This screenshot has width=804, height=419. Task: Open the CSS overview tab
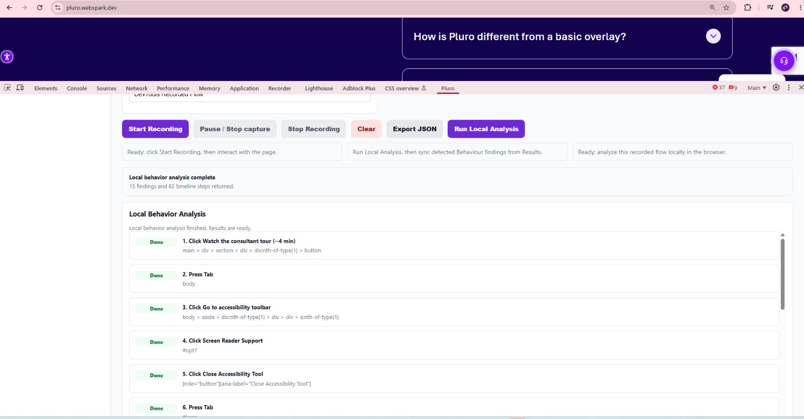[405, 88]
